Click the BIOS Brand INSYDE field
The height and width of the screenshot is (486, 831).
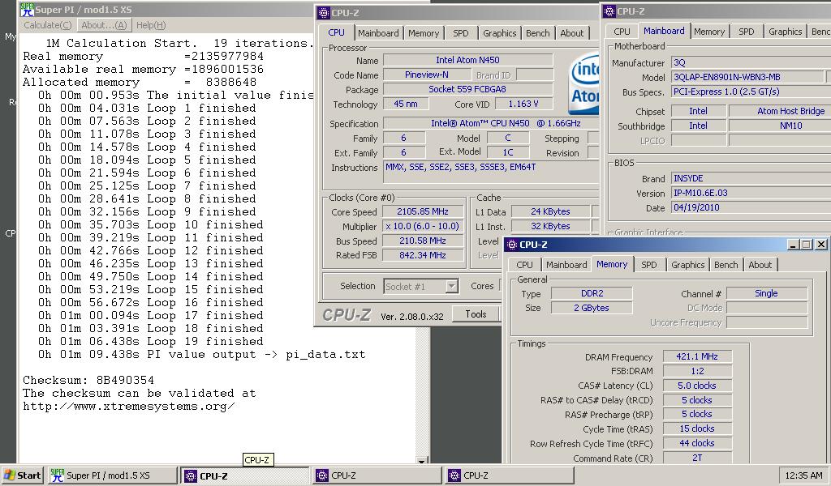click(751, 178)
